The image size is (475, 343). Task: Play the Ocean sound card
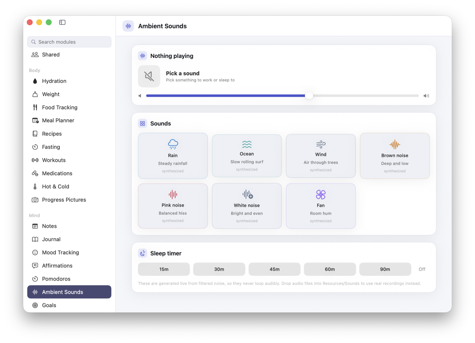tap(247, 156)
